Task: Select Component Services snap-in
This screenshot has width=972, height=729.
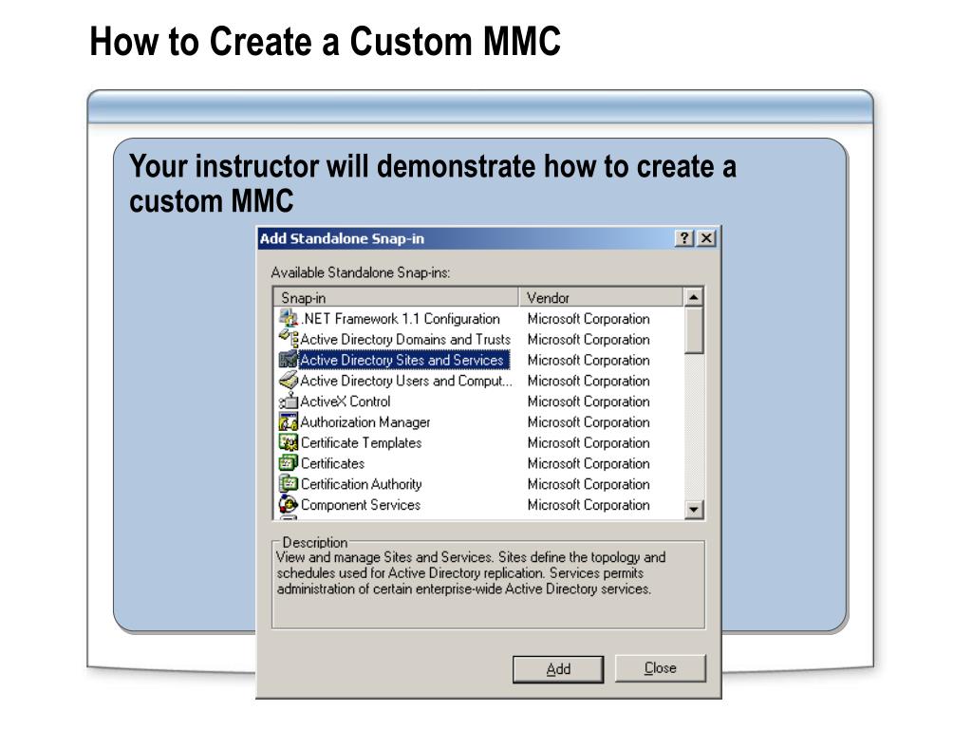Action: click(x=360, y=505)
